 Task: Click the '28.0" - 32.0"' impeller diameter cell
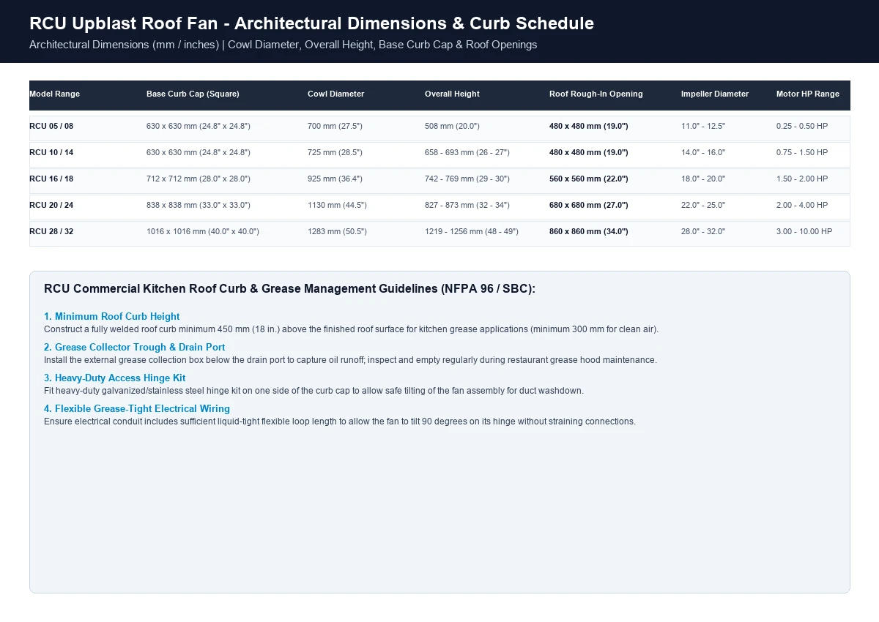tap(703, 231)
